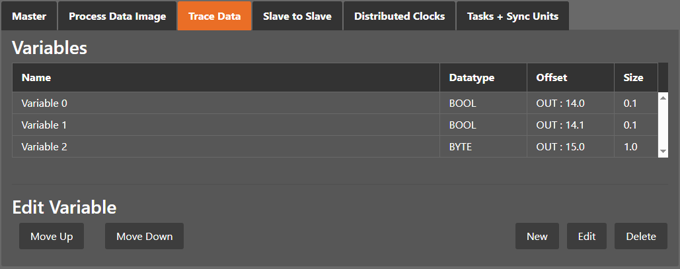The width and height of the screenshot is (680, 269).
Task: Click the Edit variable button
Action: pyautogui.click(x=586, y=236)
